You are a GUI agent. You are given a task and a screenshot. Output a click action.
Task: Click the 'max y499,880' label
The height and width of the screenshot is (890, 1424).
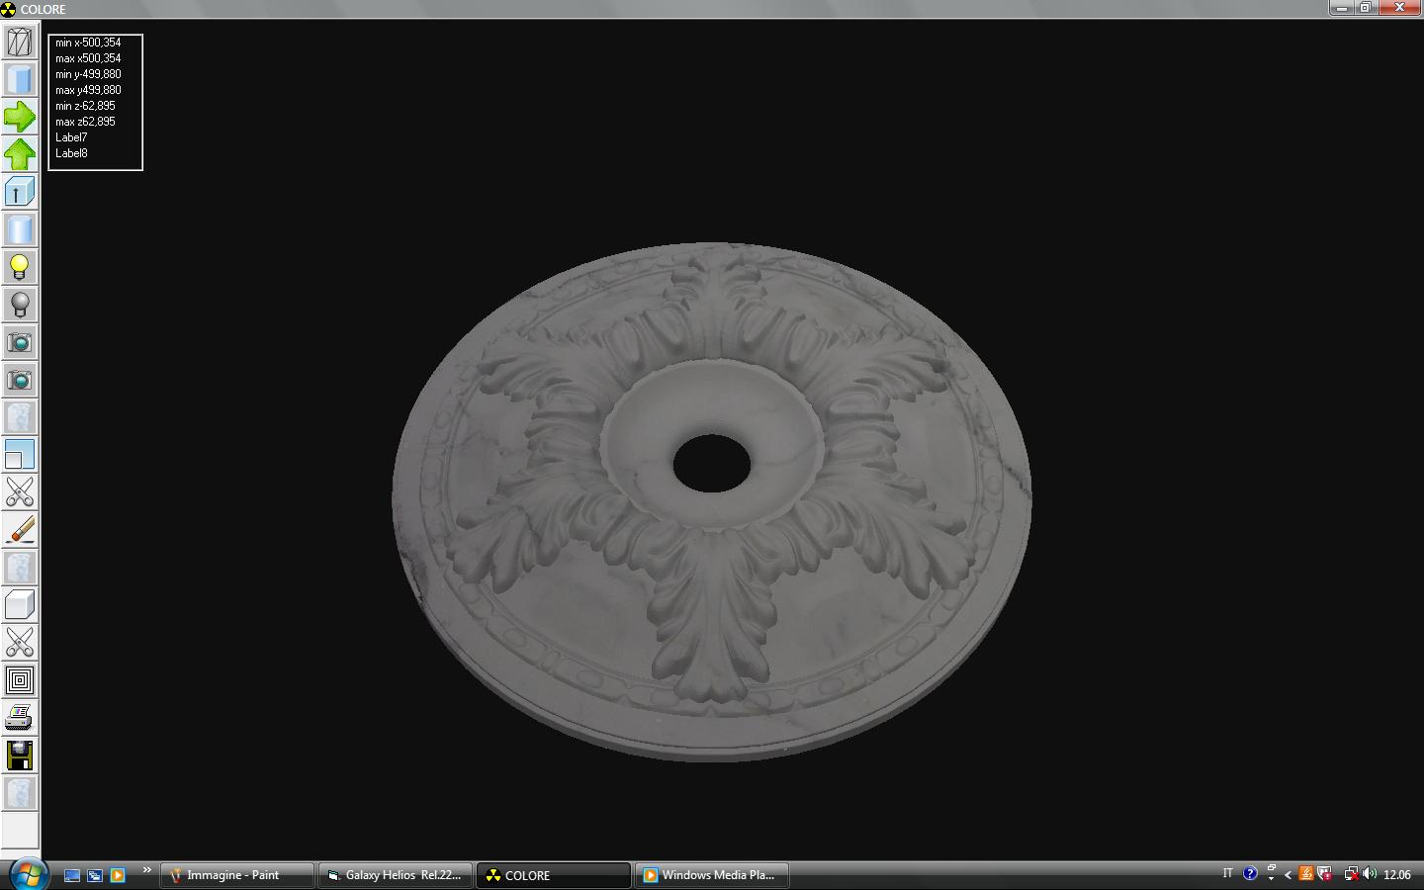[88, 90]
